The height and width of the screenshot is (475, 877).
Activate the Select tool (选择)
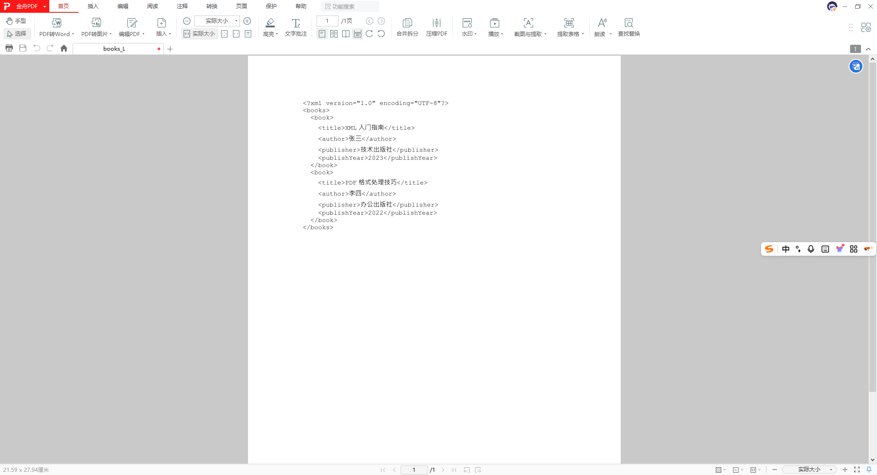17,34
